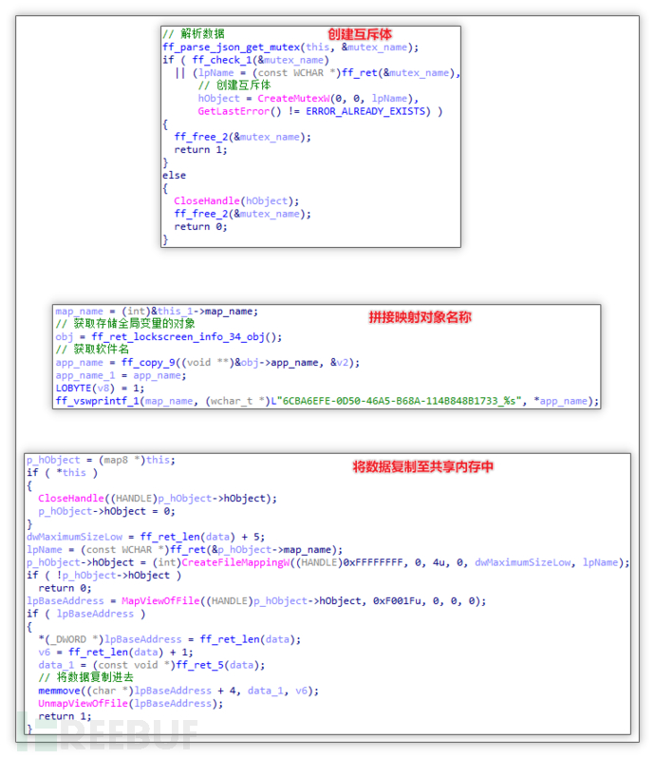This screenshot has width=655, height=758.
Task: Click the line starting "app_name = ff_copy_9("
Action: coord(208,363)
